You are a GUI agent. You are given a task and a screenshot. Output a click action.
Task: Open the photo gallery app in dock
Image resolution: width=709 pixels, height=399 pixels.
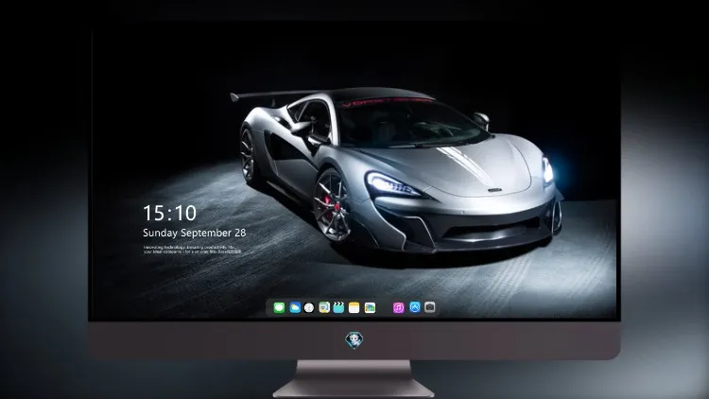tap(370, 307)
